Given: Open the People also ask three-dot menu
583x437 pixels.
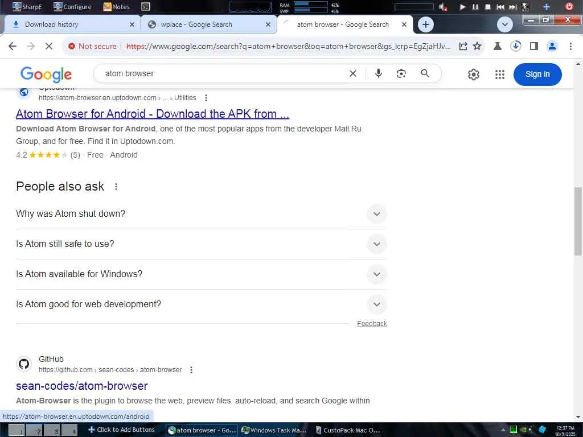Looking at the screenshot, I should [116, 187].
